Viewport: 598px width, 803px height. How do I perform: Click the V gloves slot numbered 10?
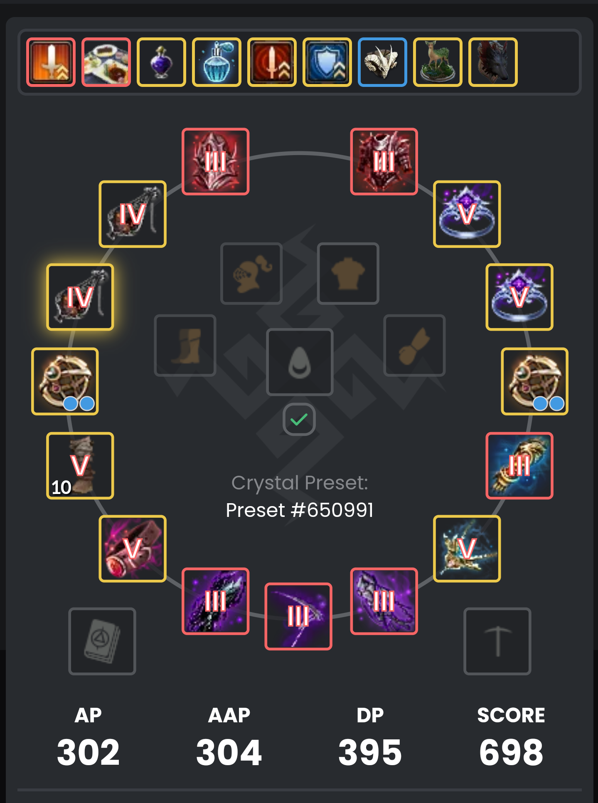[80, 465]
